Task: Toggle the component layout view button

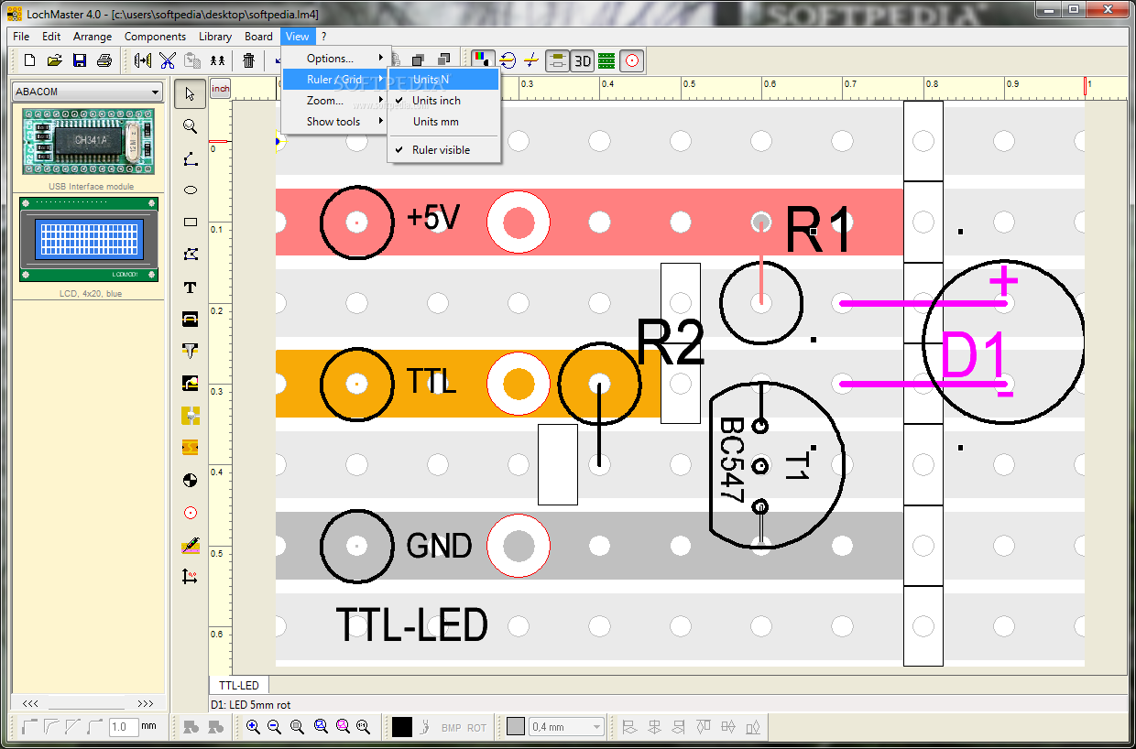Action: 557,61
